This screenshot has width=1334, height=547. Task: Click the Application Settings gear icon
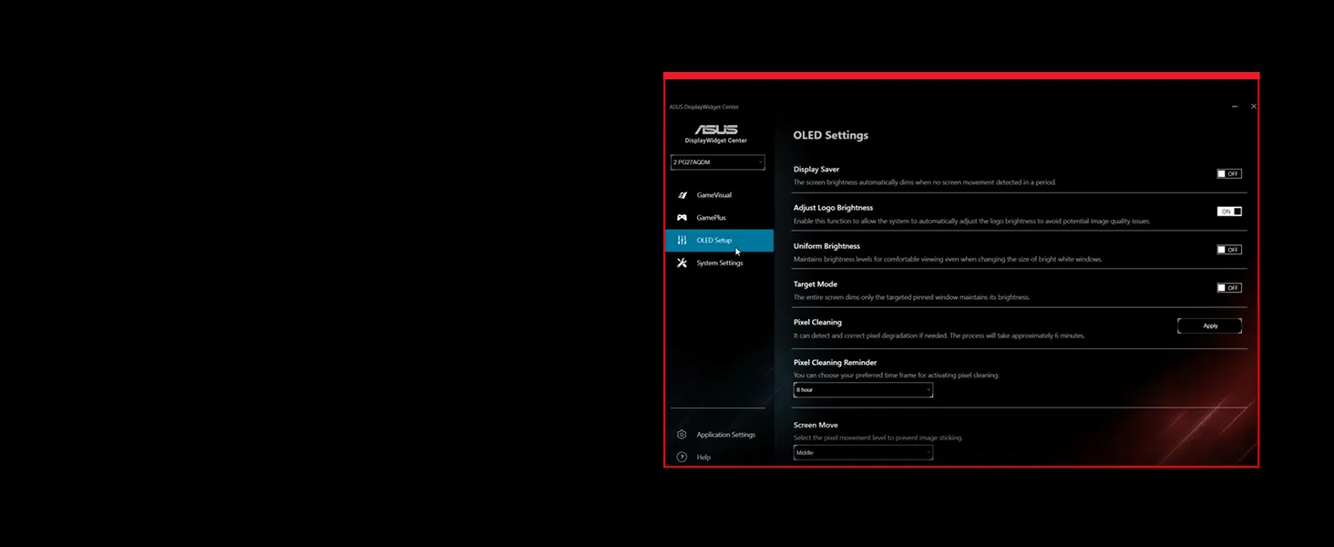[x=682, y=435]
